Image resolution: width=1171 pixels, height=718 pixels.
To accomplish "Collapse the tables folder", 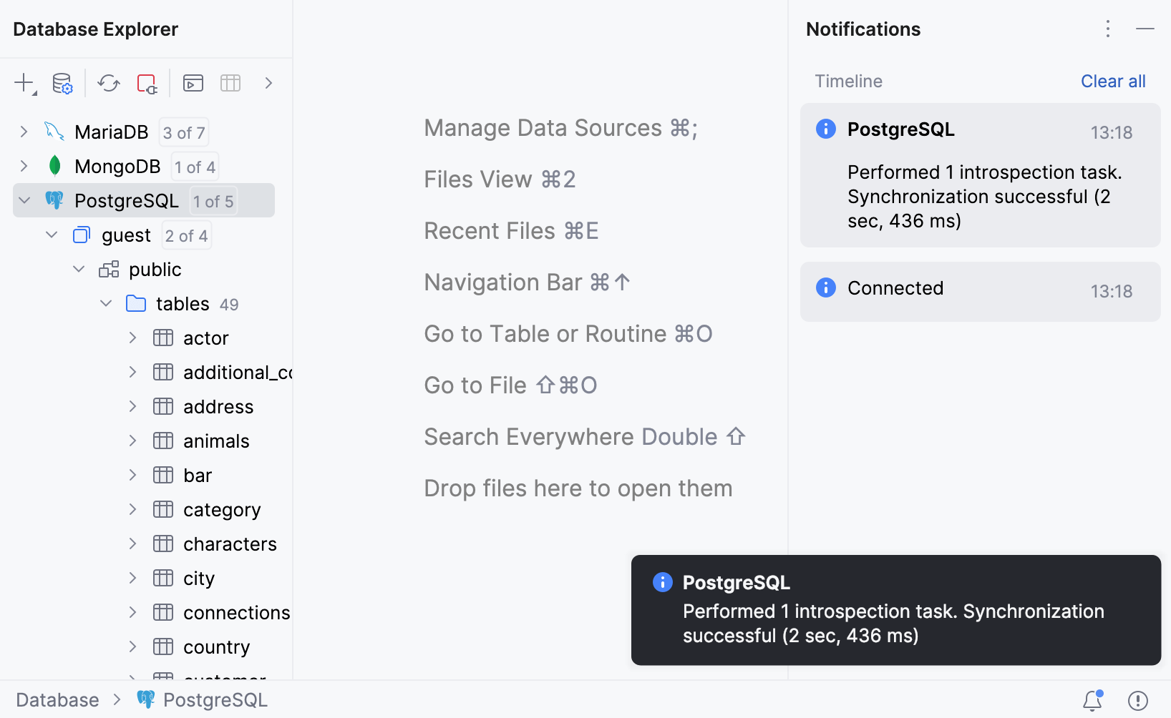I will (x=106, y=303).
